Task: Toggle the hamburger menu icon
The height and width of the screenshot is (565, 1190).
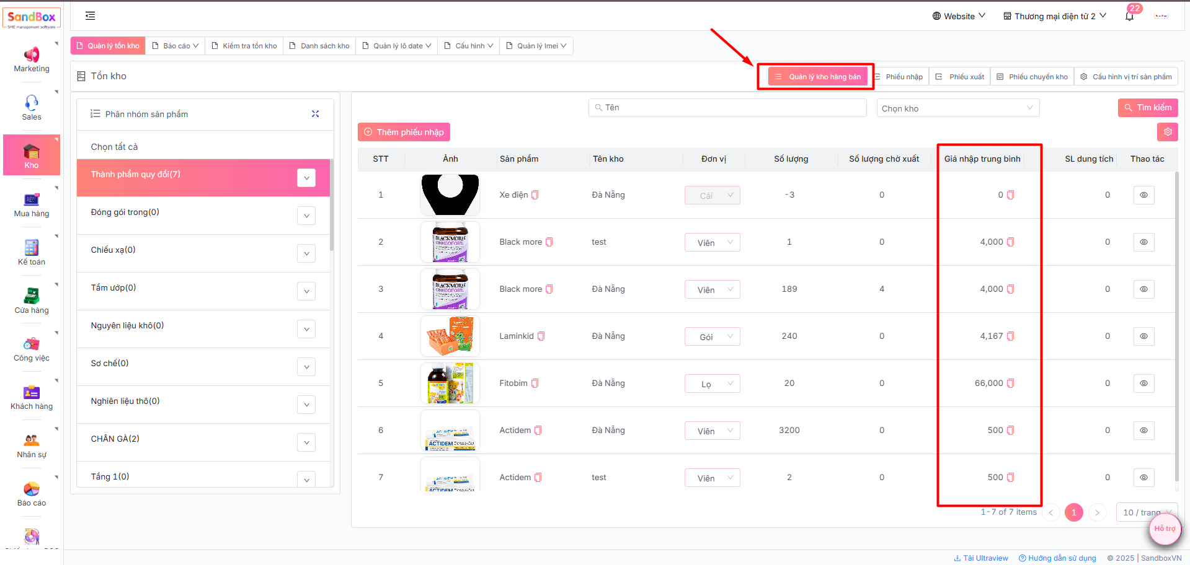Action: tap(91, 16)
